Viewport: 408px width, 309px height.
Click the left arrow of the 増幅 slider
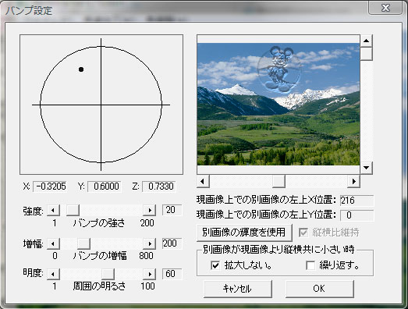click(53, 243)
